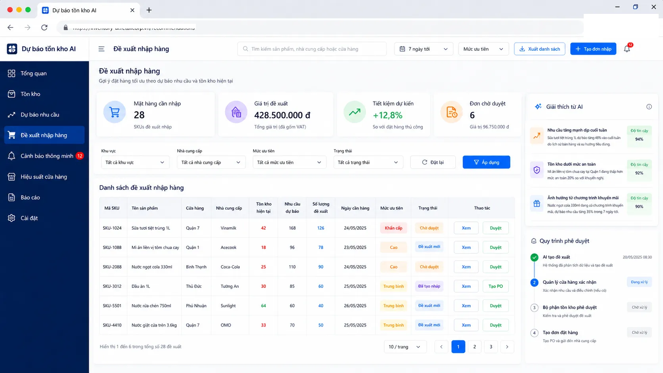The height and width of the screenshot is (373, 663).
Task: Open the Nhà cung cấp filter dropdown
Action: 211,162
